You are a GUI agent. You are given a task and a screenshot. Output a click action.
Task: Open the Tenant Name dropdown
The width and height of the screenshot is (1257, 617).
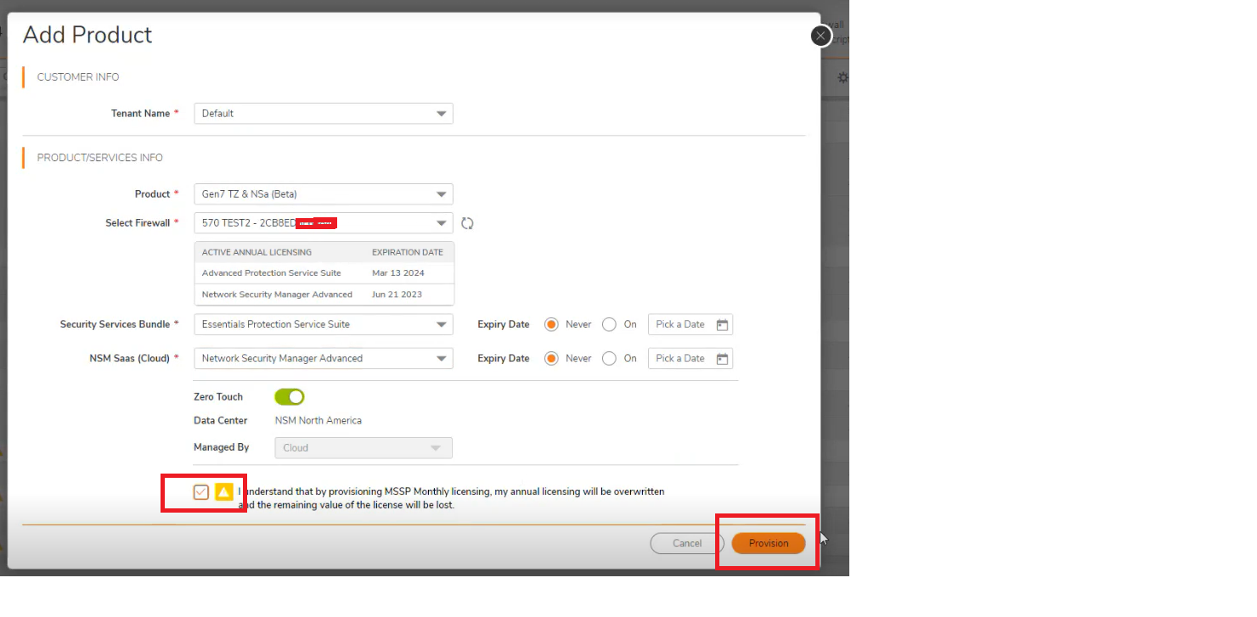click(324, 114)
